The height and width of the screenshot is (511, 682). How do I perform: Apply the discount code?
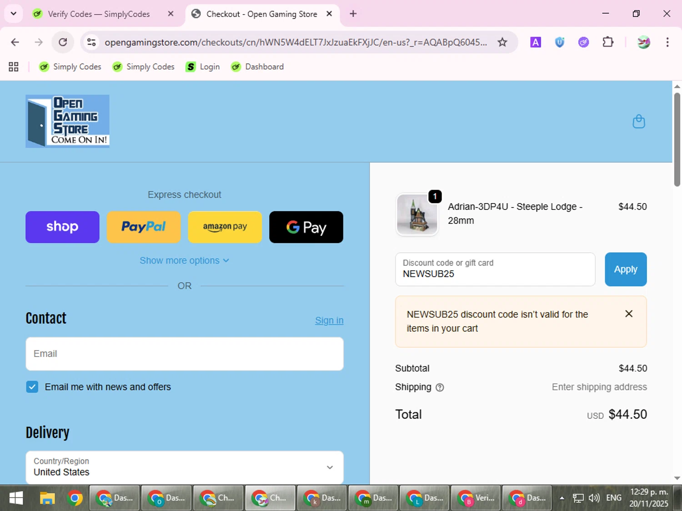pos(626,269)
